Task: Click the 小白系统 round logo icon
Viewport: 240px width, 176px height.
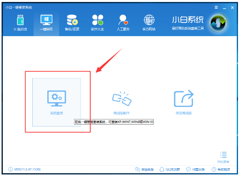Action: click(218, 23)
